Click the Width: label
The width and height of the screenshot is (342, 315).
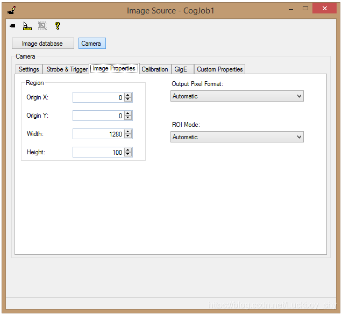pyautogui.click(x=35, y=134)
